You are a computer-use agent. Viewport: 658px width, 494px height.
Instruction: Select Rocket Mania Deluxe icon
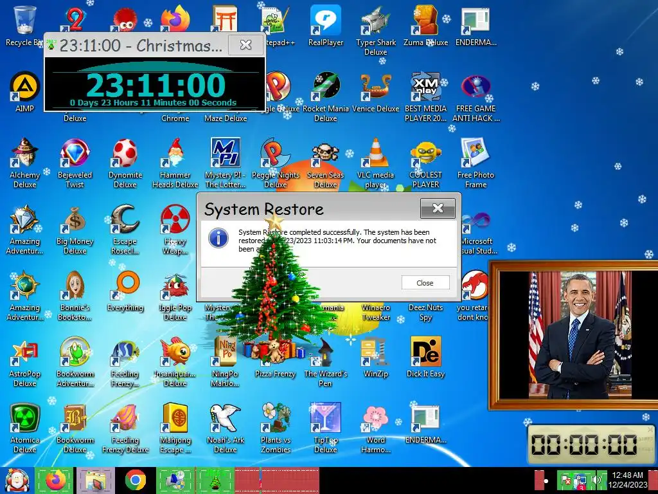pos(326,96)
